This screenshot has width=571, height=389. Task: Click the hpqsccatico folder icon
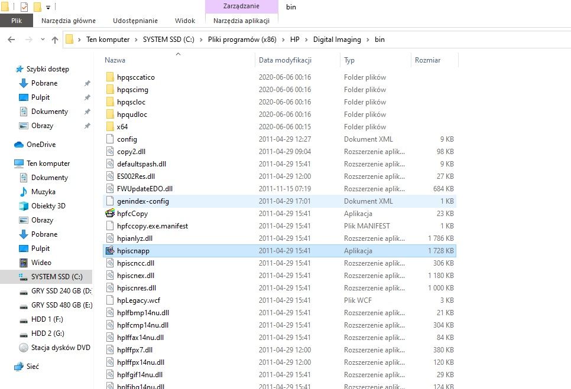point(110,77)
